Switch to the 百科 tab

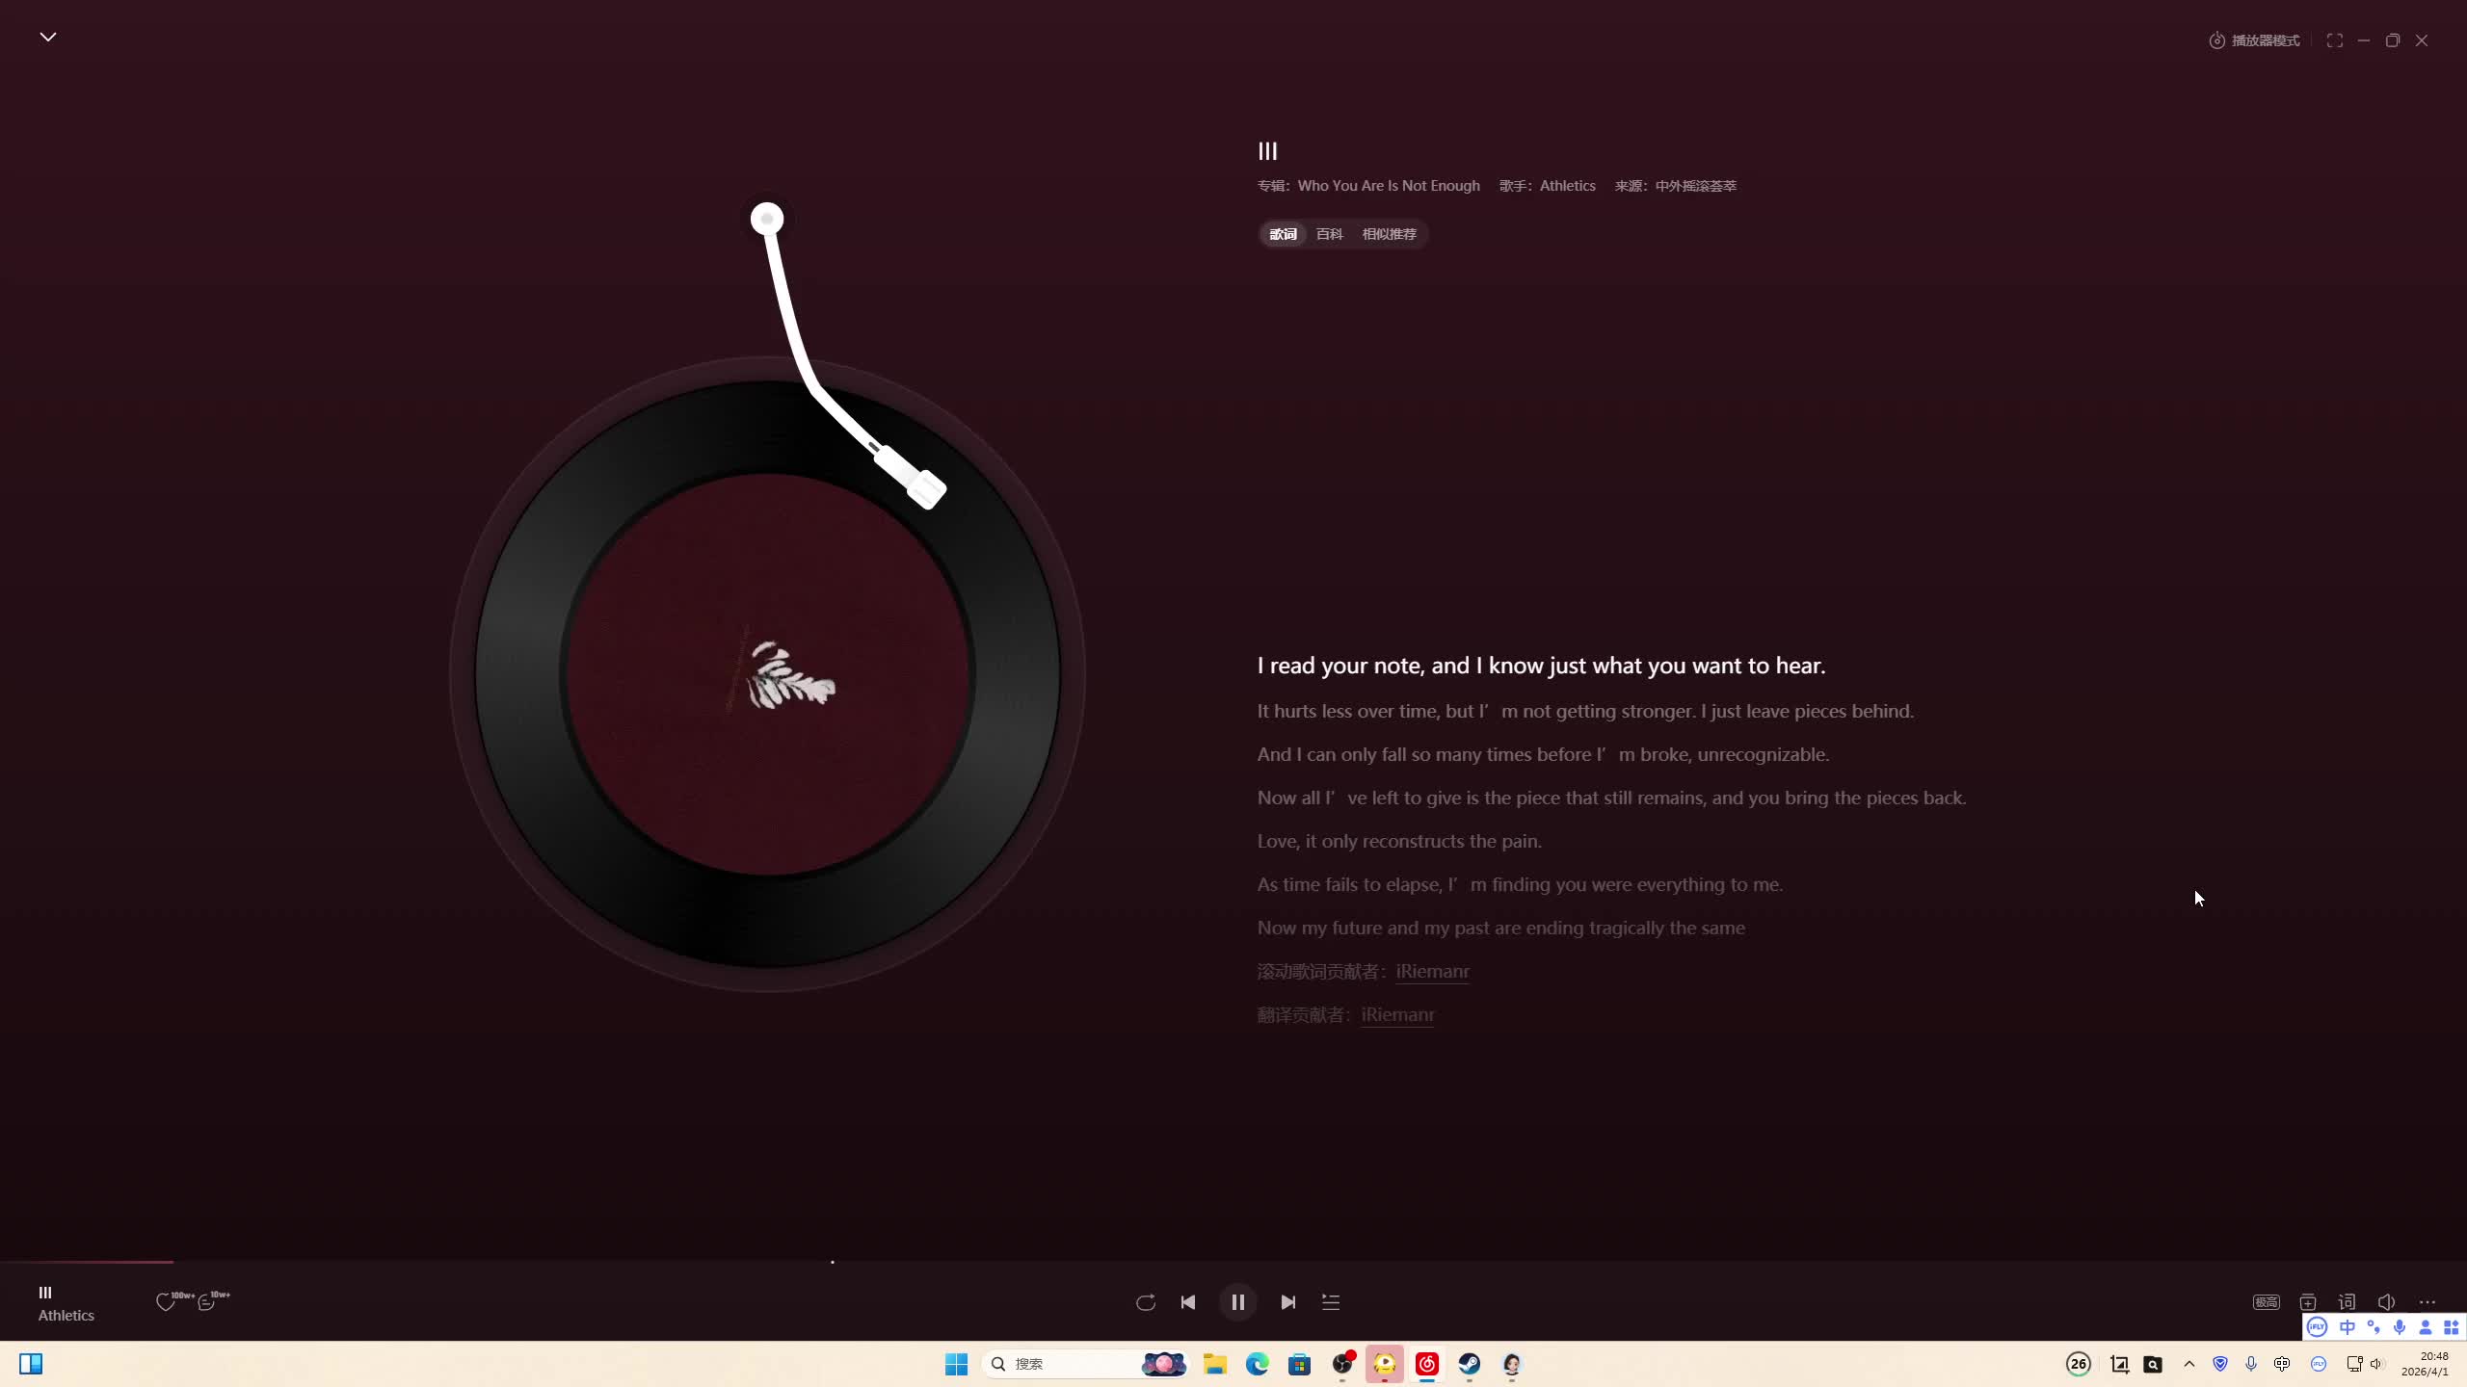(1329, 234)
